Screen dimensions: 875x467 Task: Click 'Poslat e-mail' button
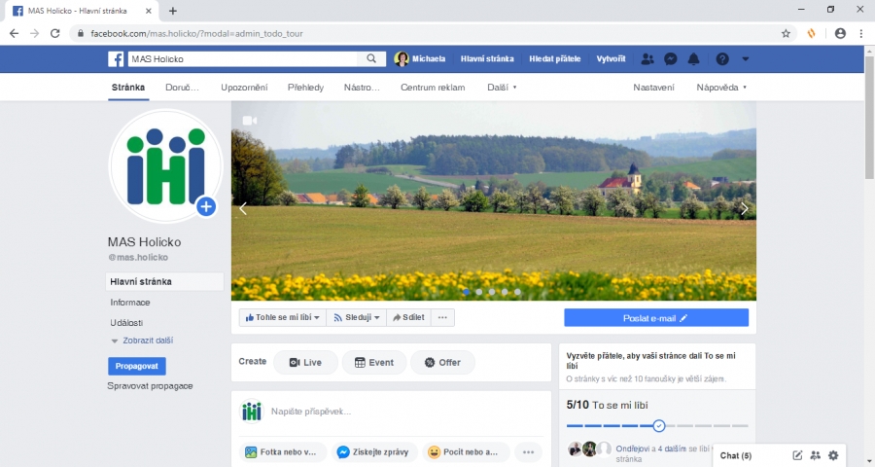pyautogui.click(x=655, y=318)
